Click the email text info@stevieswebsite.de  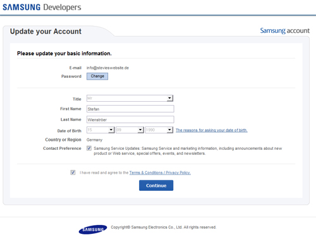point(107,68)
